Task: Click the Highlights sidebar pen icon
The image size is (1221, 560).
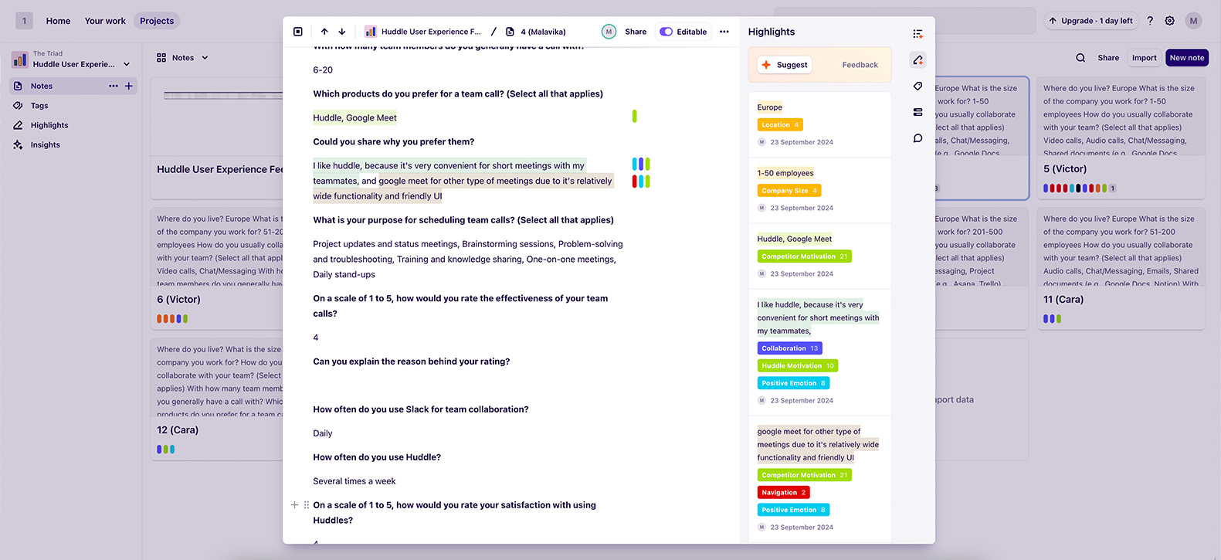Action: click(18, 125)
